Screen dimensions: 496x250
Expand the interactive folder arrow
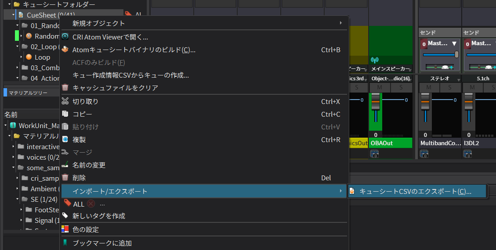tap(13, 146)
